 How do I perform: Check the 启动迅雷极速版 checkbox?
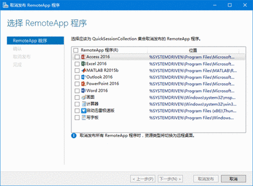tap(77, 111)
